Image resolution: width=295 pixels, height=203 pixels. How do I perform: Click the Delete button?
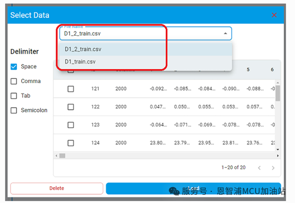click(57, 188)
